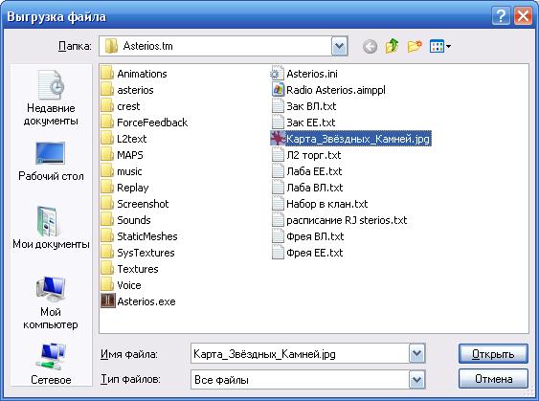Create a new folder icon
The width and height of the screenshot is (539, 401).
coord(415,46)
